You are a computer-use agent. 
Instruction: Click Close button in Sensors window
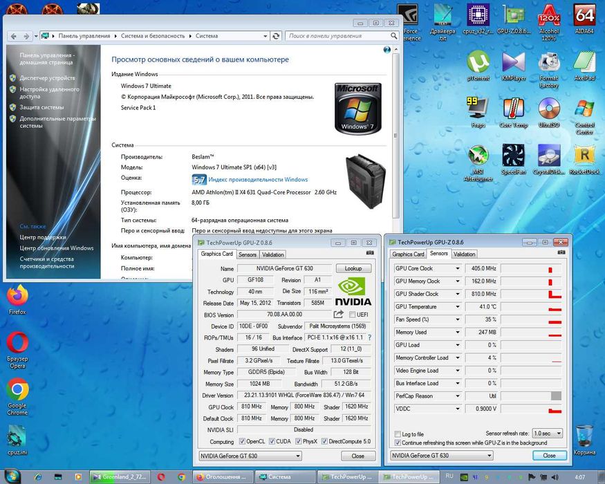[x=550, y=456]
